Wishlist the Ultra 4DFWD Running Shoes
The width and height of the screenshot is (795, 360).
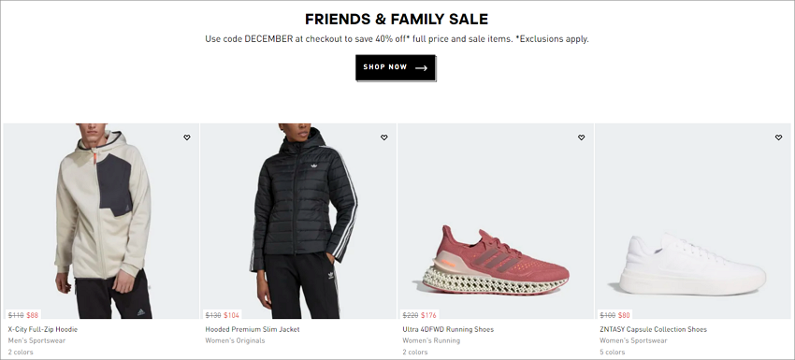[x=581, y=137]
